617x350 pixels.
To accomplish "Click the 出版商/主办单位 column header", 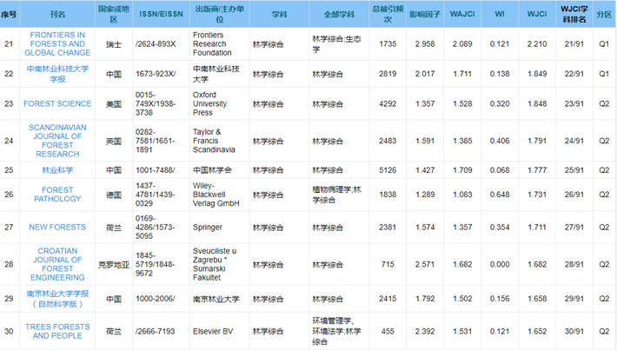I will [x=218, y=14].
